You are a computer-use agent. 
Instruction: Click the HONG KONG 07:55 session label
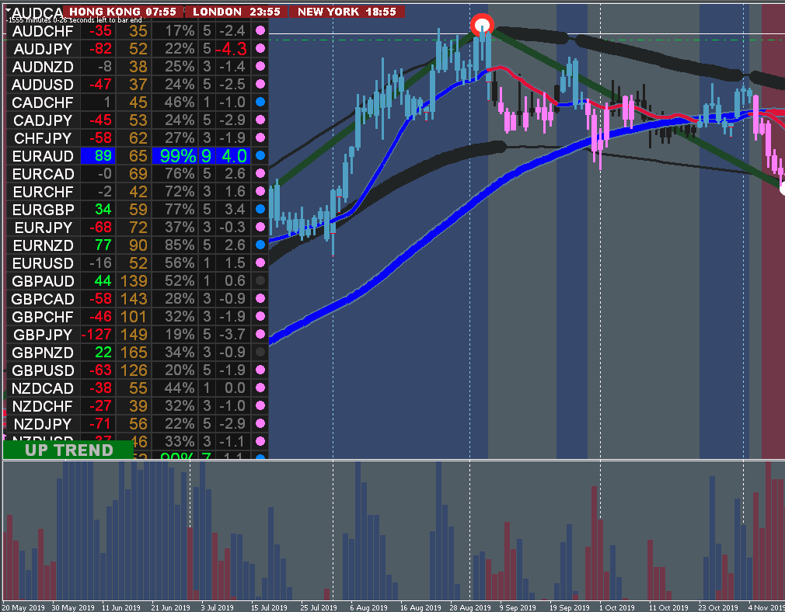(x=123, y=12)
